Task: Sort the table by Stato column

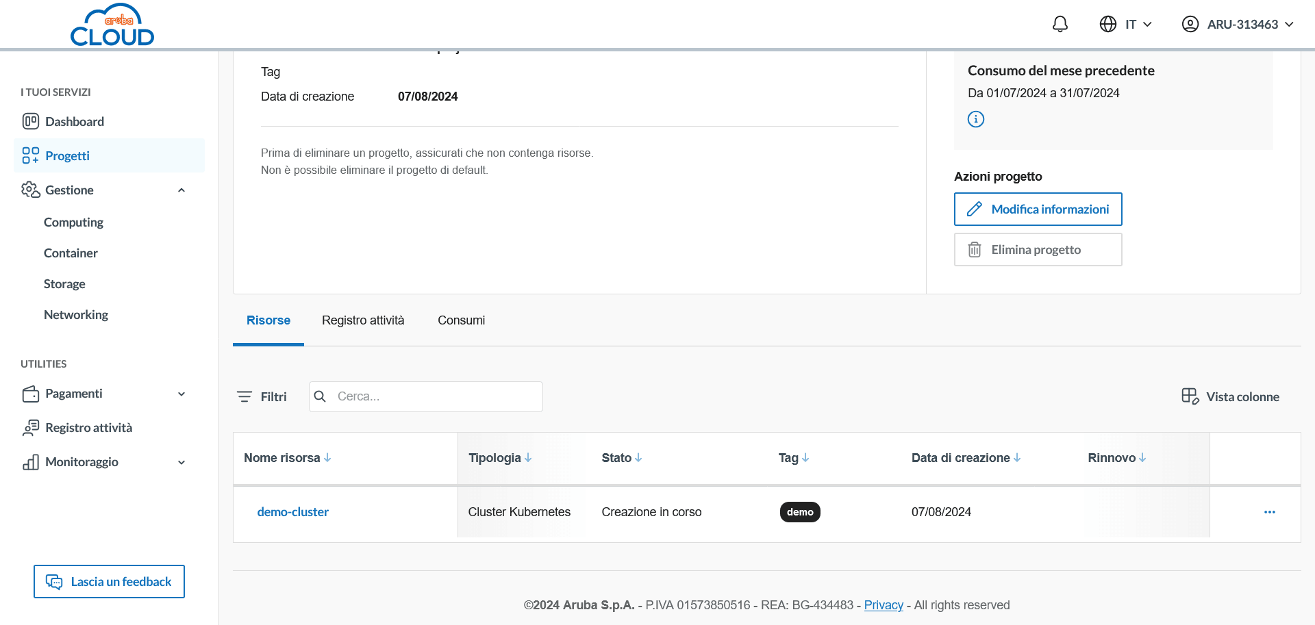Action: tap(621, 458)
